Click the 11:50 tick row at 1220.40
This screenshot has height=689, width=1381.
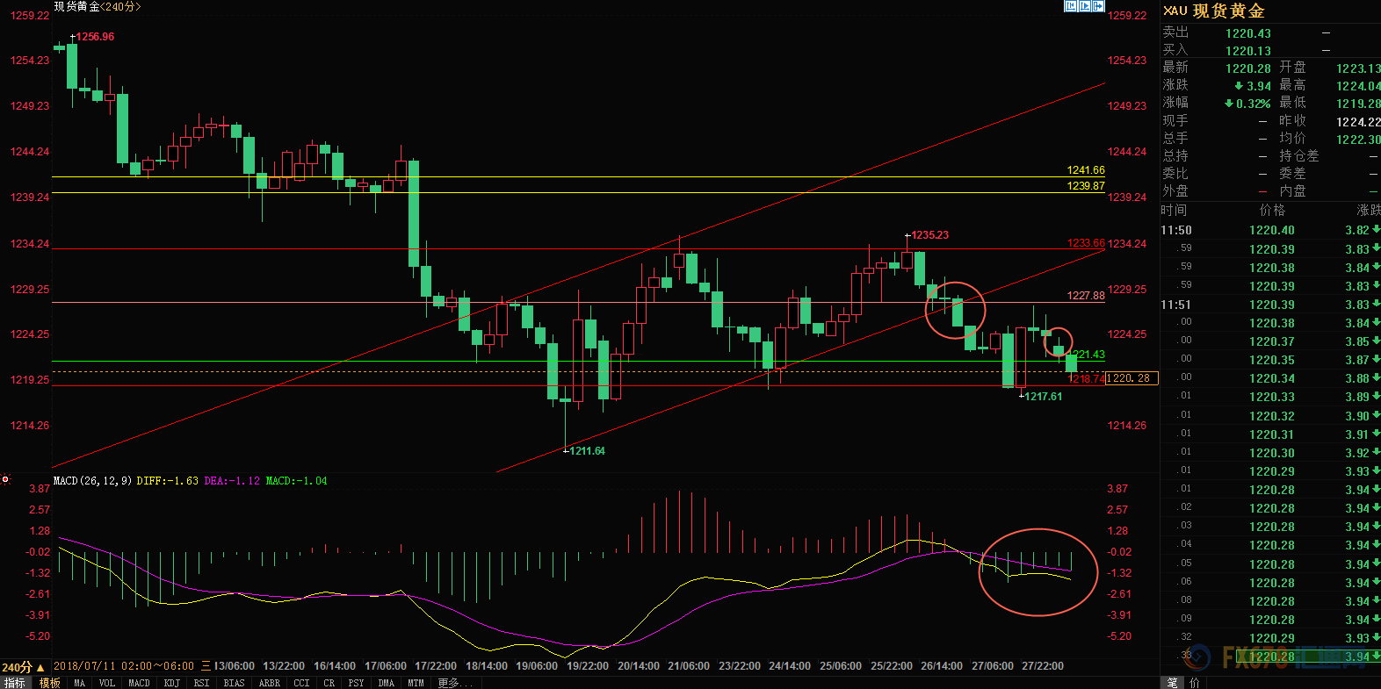pos(1270,230)
